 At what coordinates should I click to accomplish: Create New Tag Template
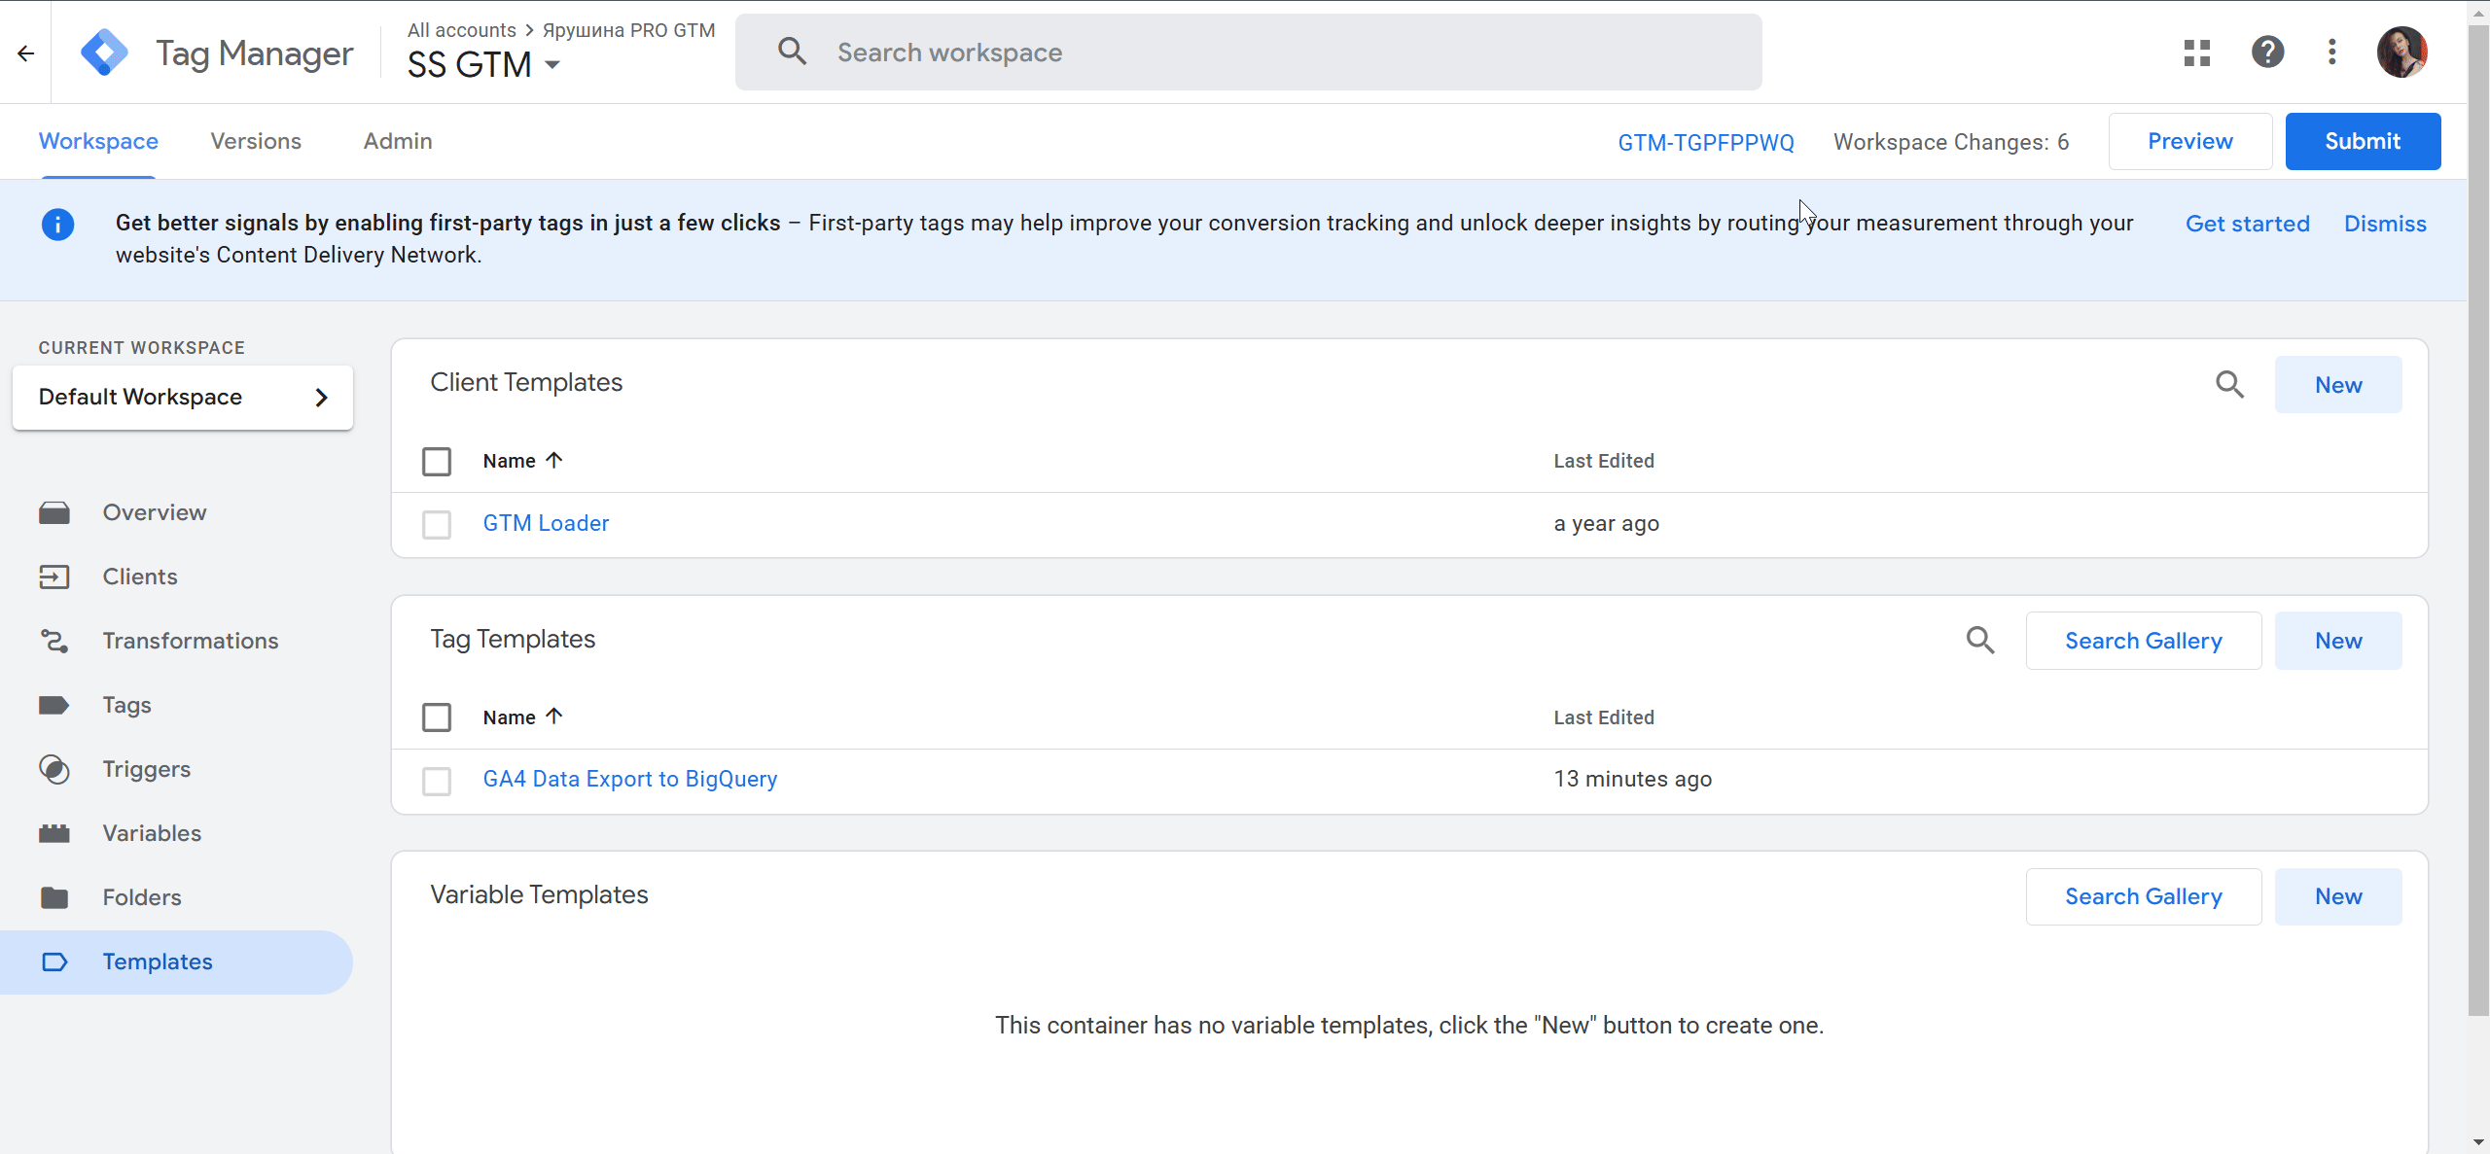coord(2338,641)
